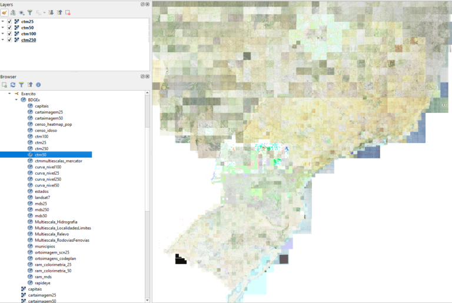452x303 pixels.
Task: Collapse the BDGEx tree node
Action: (x=16, y=100)
